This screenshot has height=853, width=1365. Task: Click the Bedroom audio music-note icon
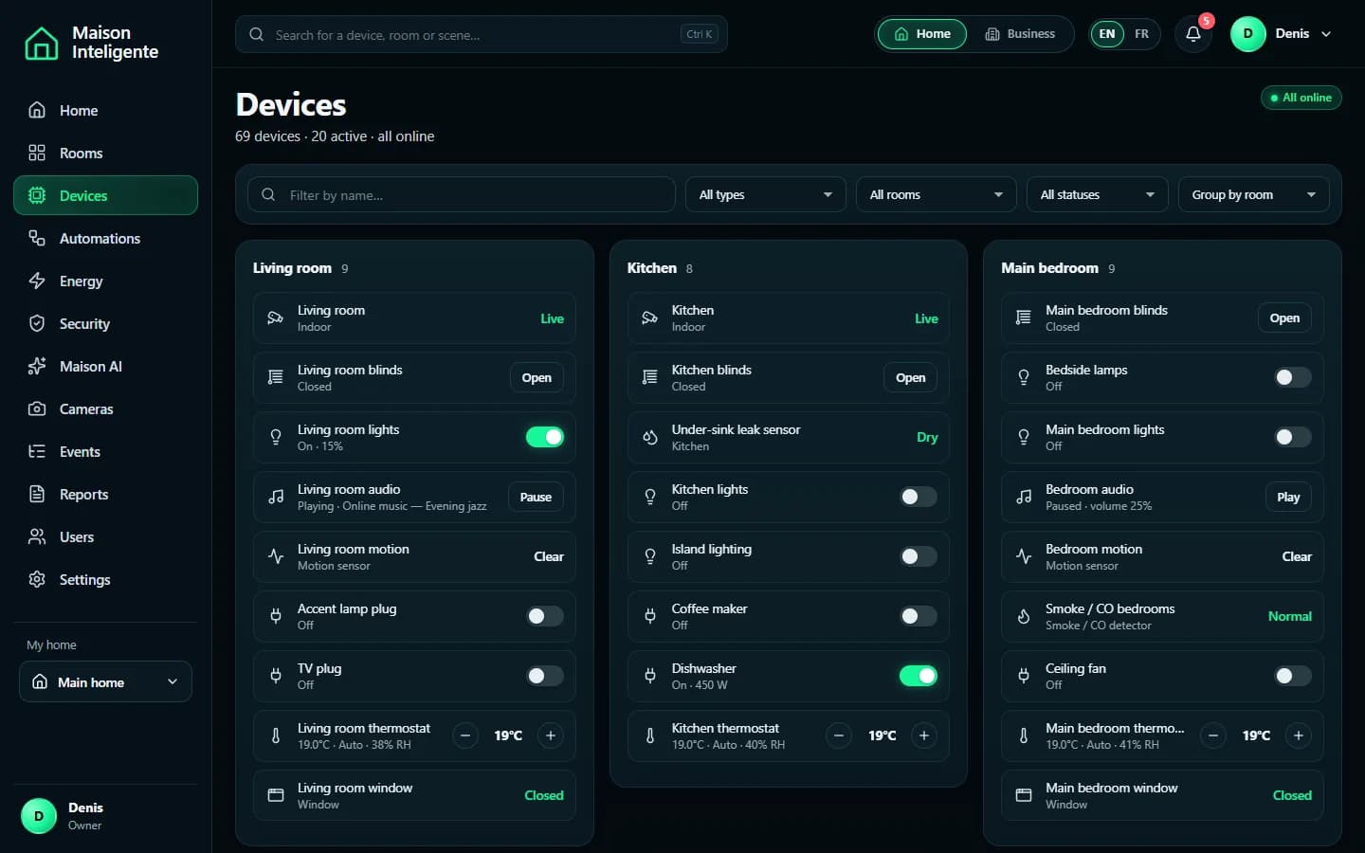tap(1024, 497)
